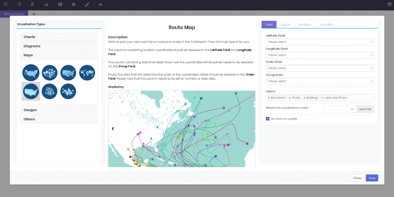This screenshot has width=394, height=197.
Task: Select the highlighted Route Map icon
Action: [x=31, y=91]
